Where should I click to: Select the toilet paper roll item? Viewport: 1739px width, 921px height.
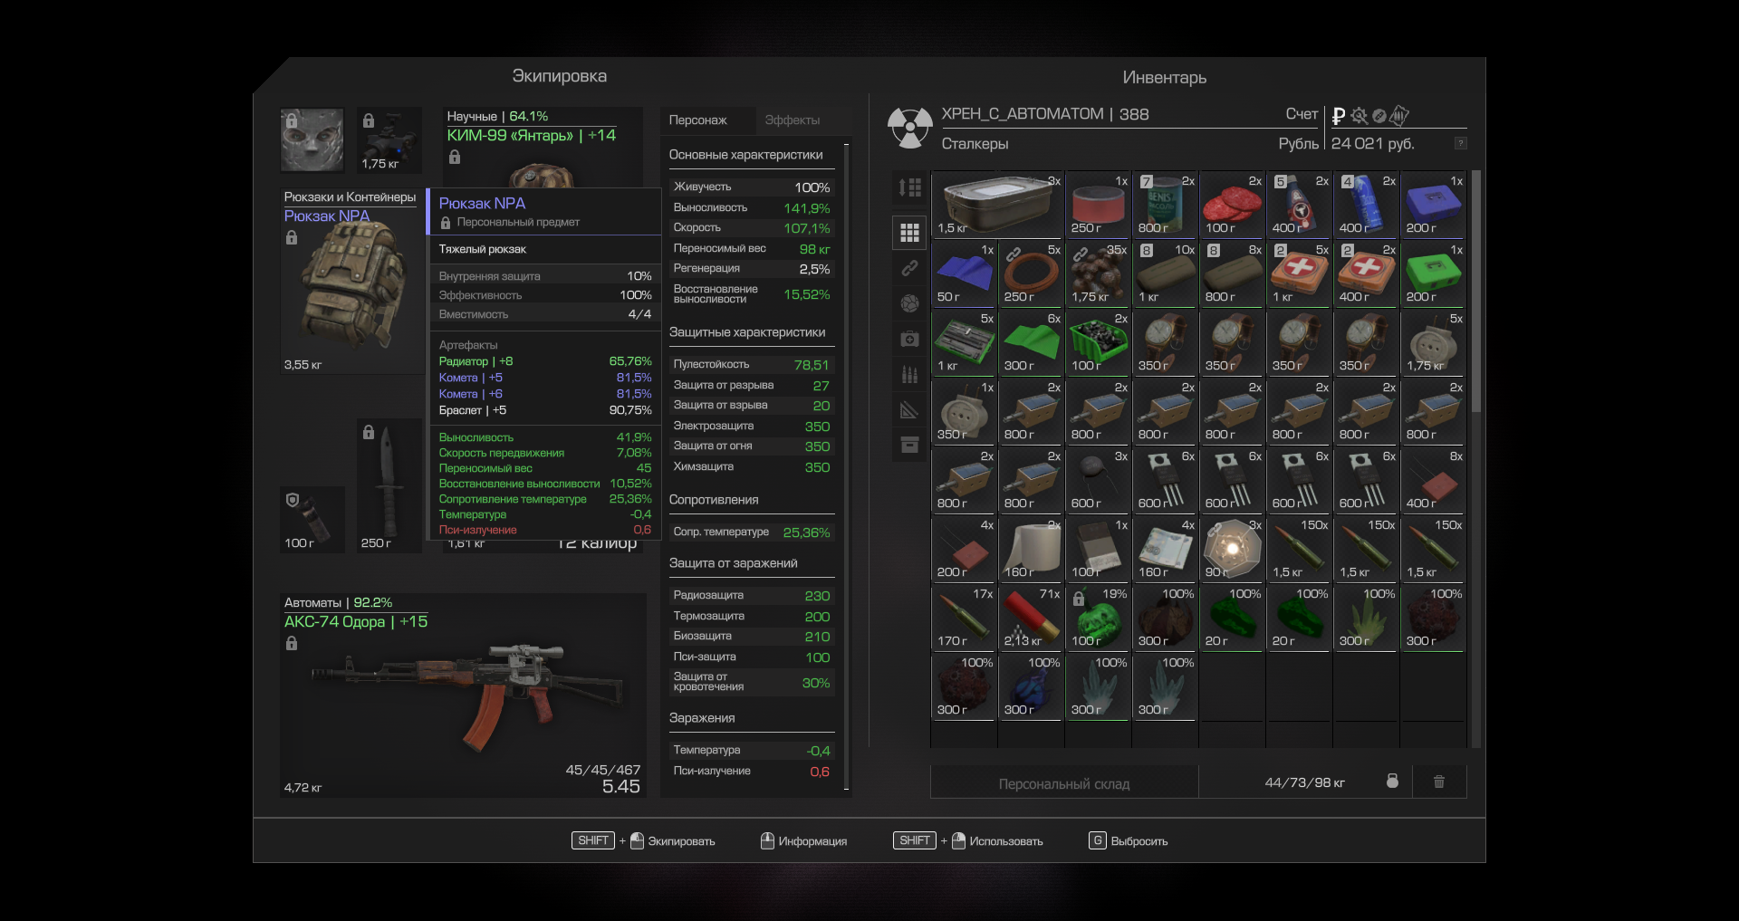click(1031, 549)
